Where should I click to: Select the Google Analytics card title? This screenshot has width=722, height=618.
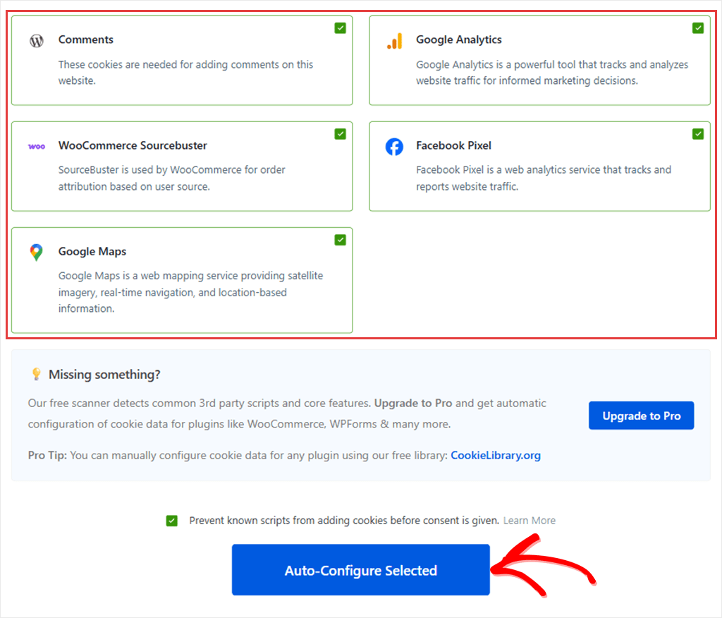pos(458,40)
